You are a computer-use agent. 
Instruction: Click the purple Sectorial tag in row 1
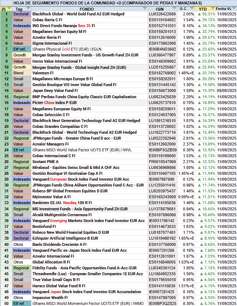click(21, 14)
